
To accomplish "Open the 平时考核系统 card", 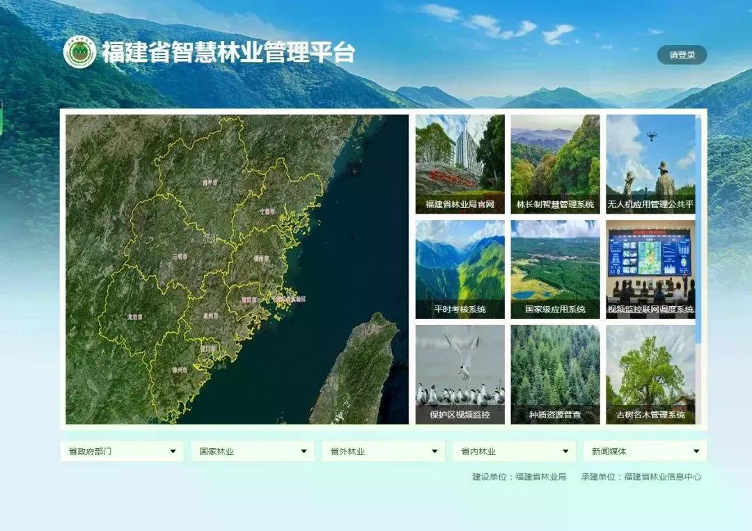I will coord(460,269).
